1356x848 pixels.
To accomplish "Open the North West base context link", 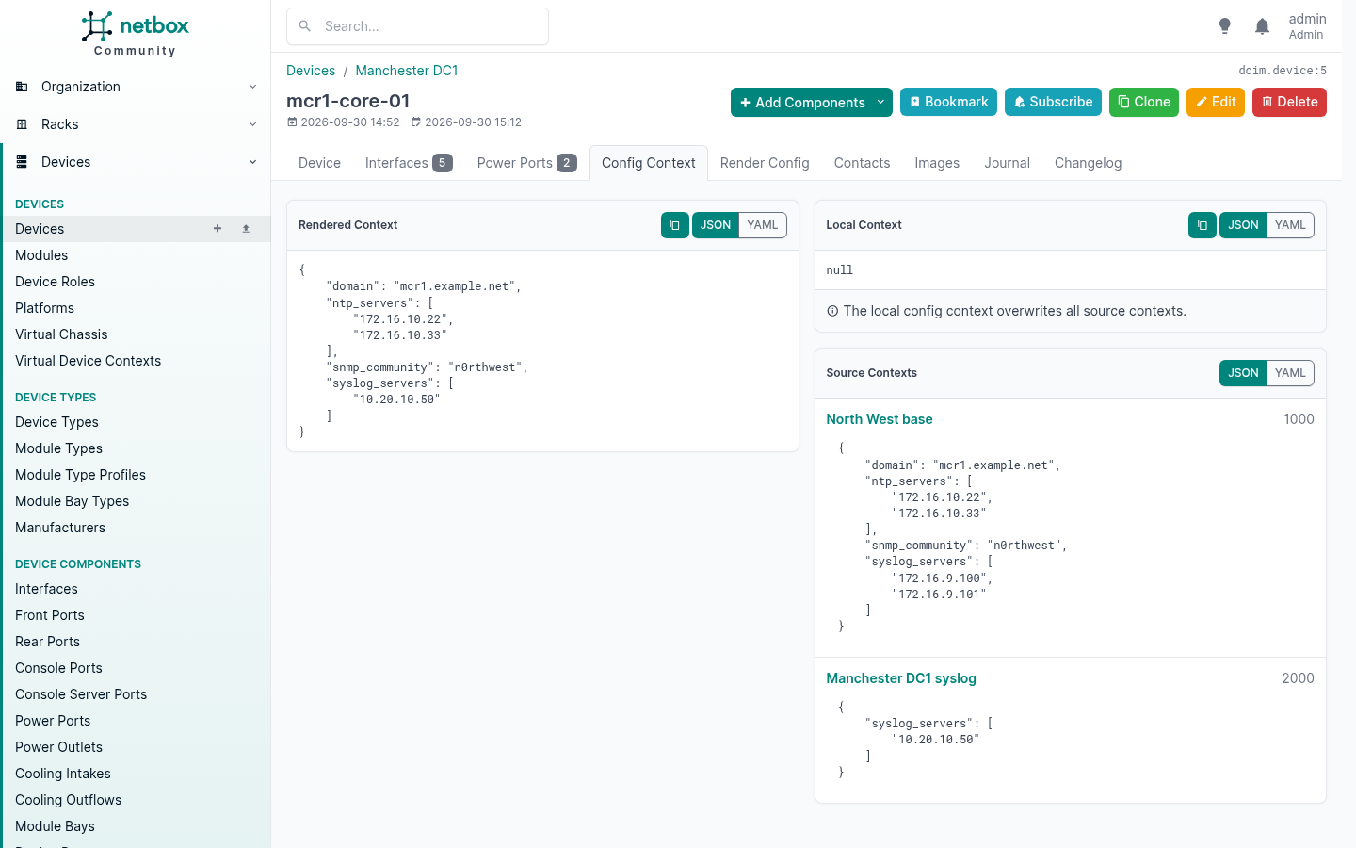I will pyautogui.click(x=880, y=419).
